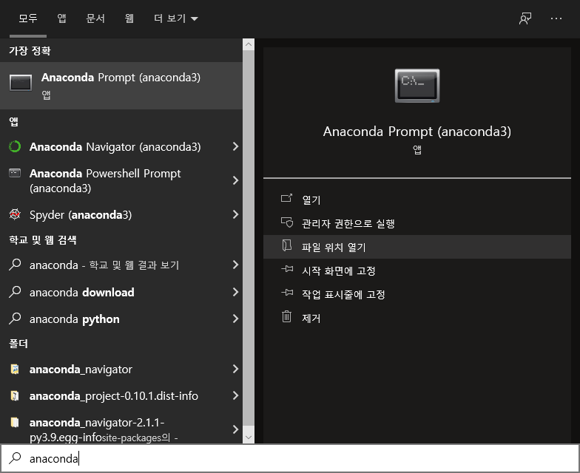The image size is (580, 473).
Task: Click the magnifier icon in the search box
Action: point(15,458)
